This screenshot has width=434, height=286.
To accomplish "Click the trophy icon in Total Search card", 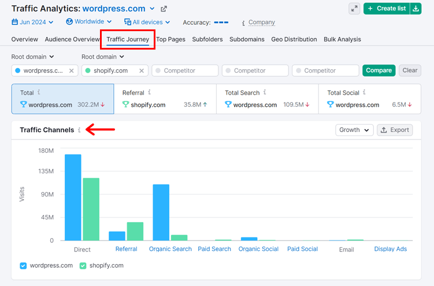I will (x=228, y=104).
